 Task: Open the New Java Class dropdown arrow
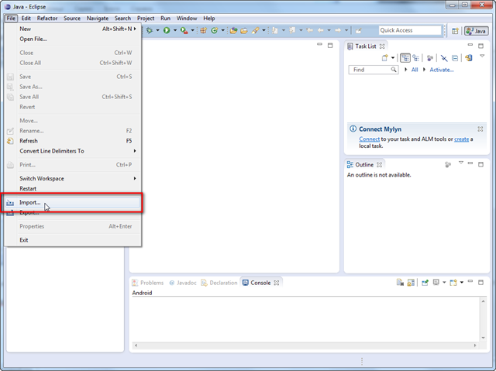(x=222, y=30)
